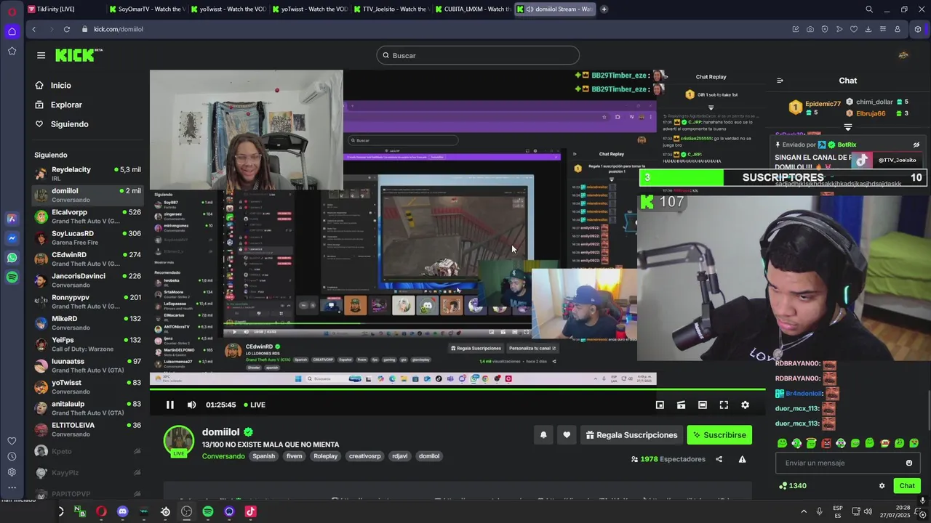Open Spotify in the Opera sidebar
This screenshot has height=523, width=931.
coord(12,277)
